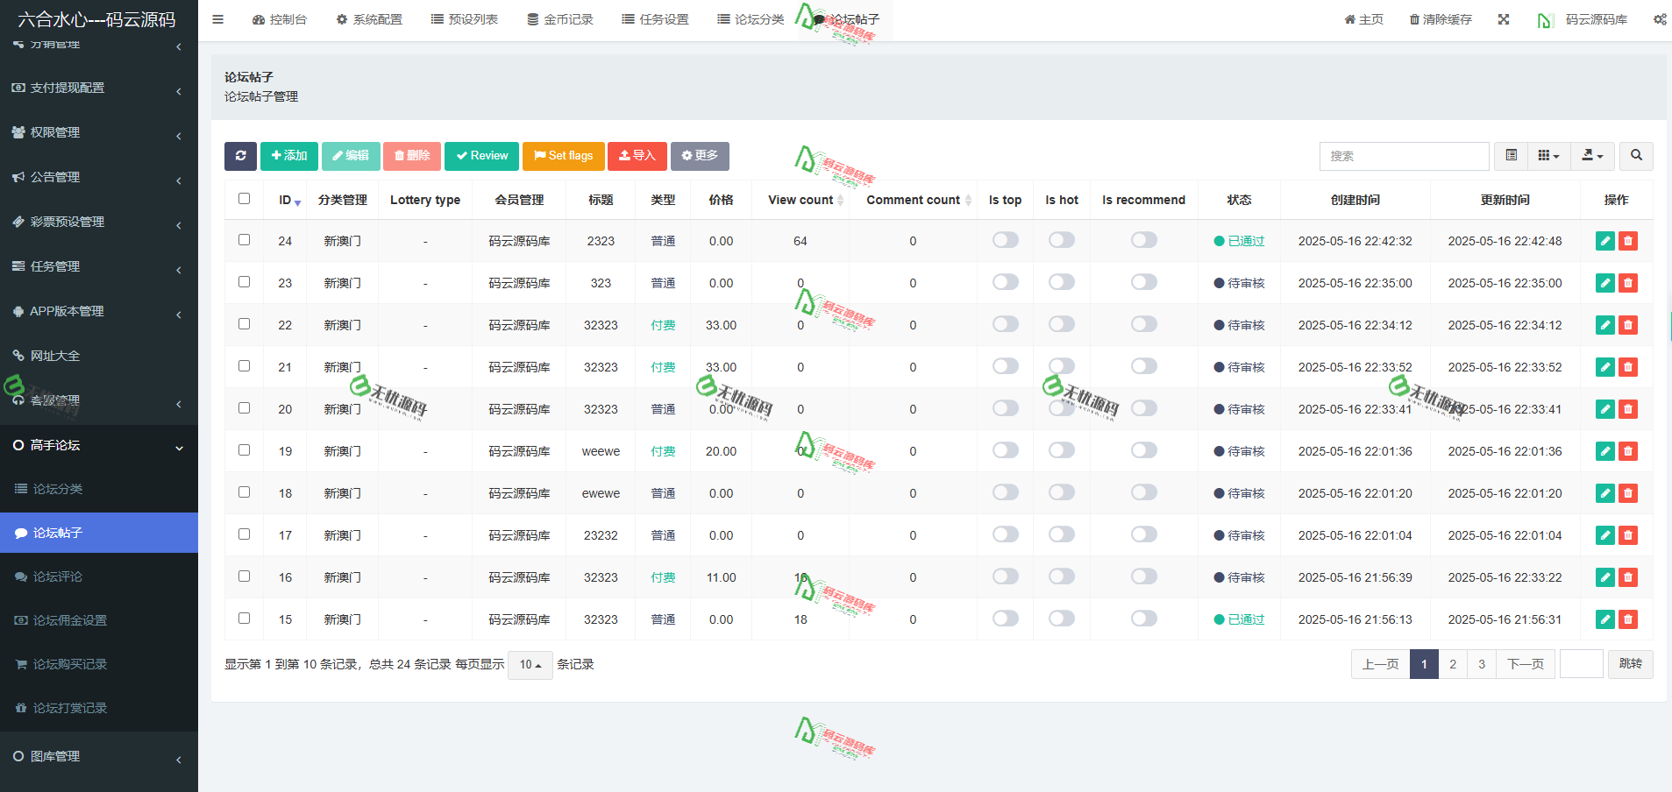Image resolution: width=1672 pixels, height=792 pixels.
Task: Open the page size dropdown showing 10
Action: click(530, 665)
